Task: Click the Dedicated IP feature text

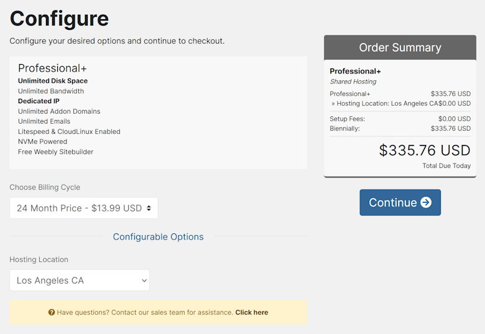Action: 39,101
